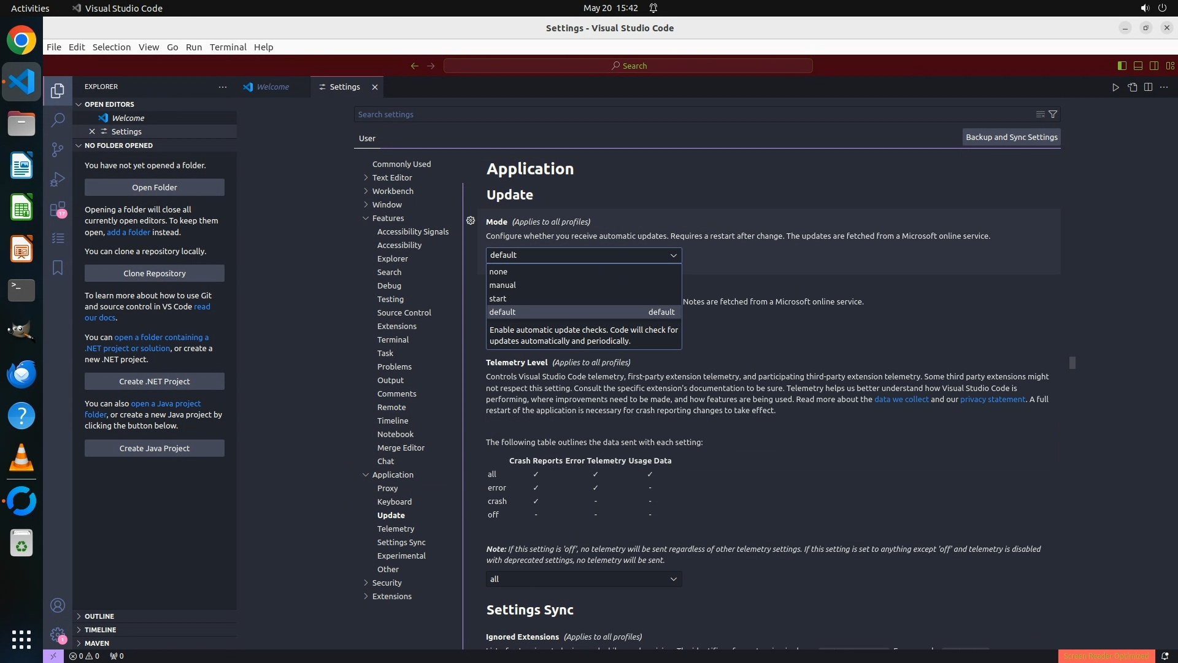Open the Source Control view icon
Viewport: 1178px width, 663px height.
pyautogui.click(x=58, y=150)
